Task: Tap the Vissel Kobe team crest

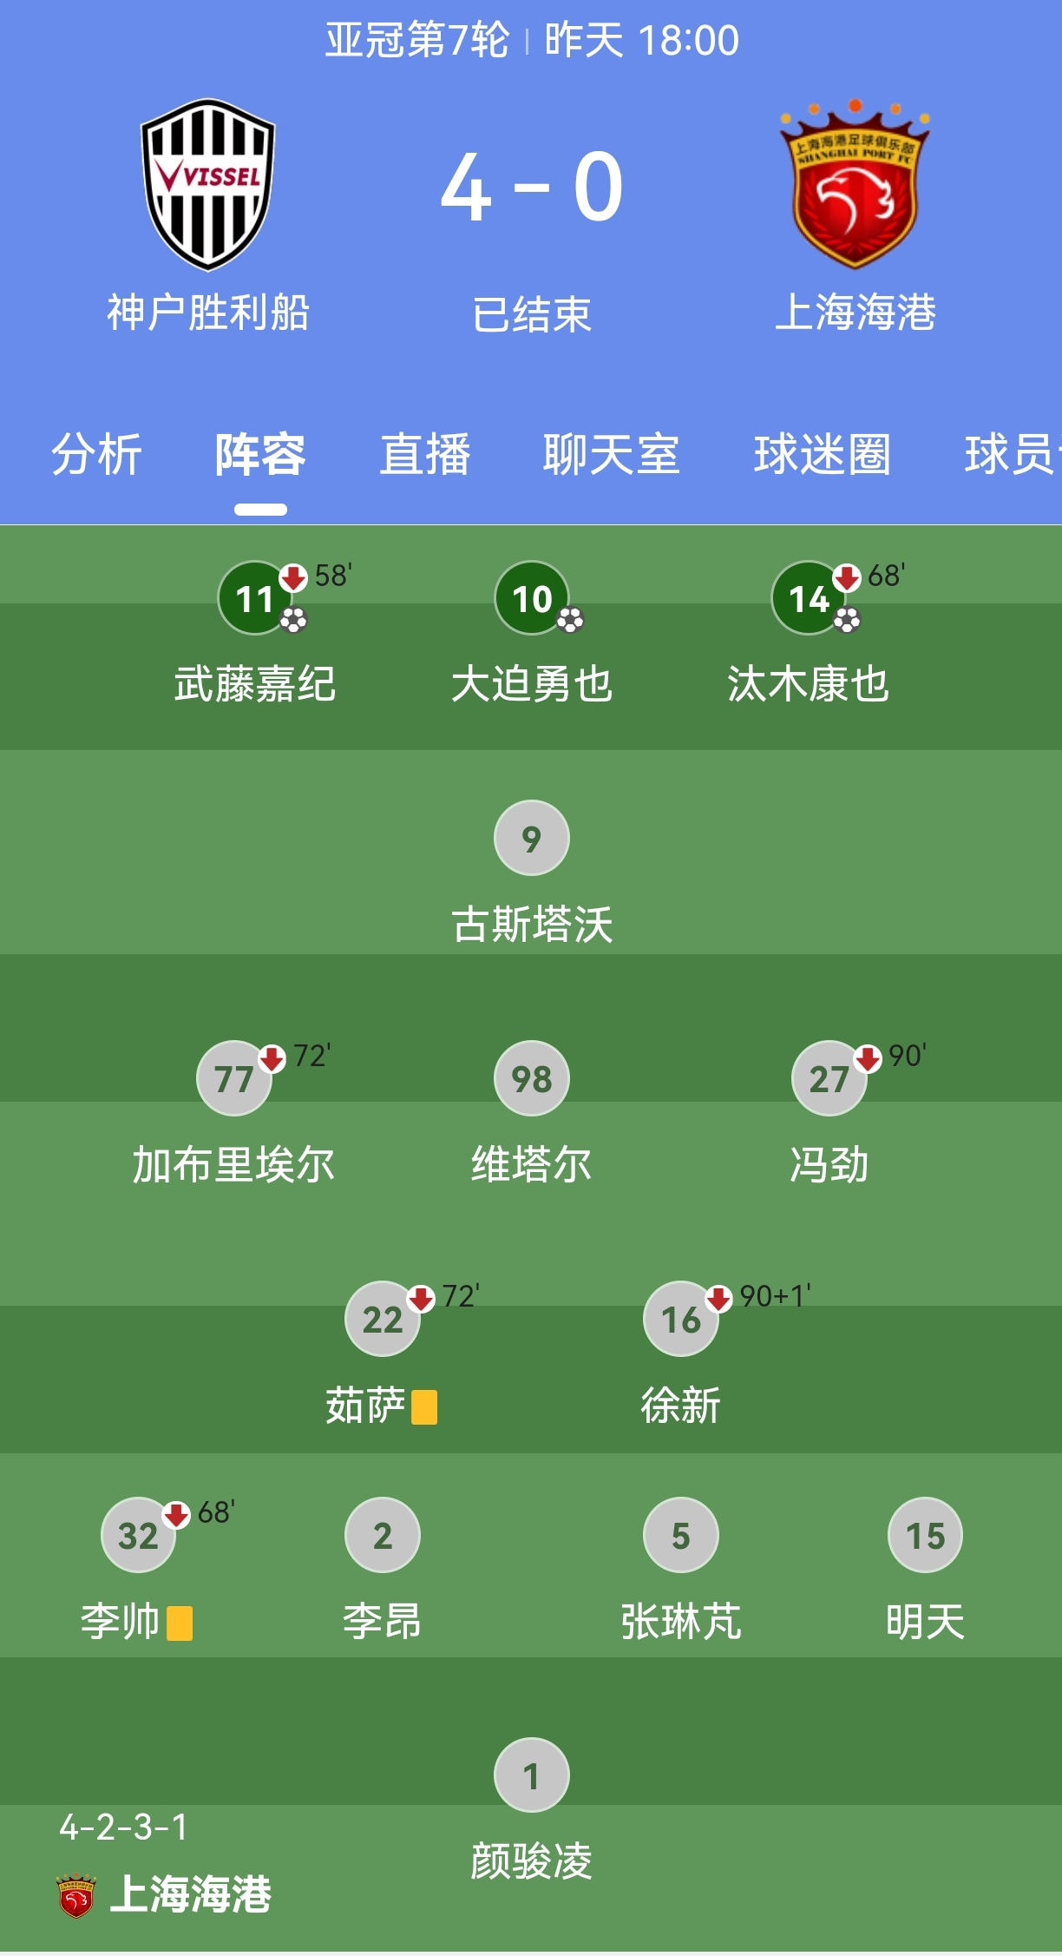Action: (x=208, y=184)
